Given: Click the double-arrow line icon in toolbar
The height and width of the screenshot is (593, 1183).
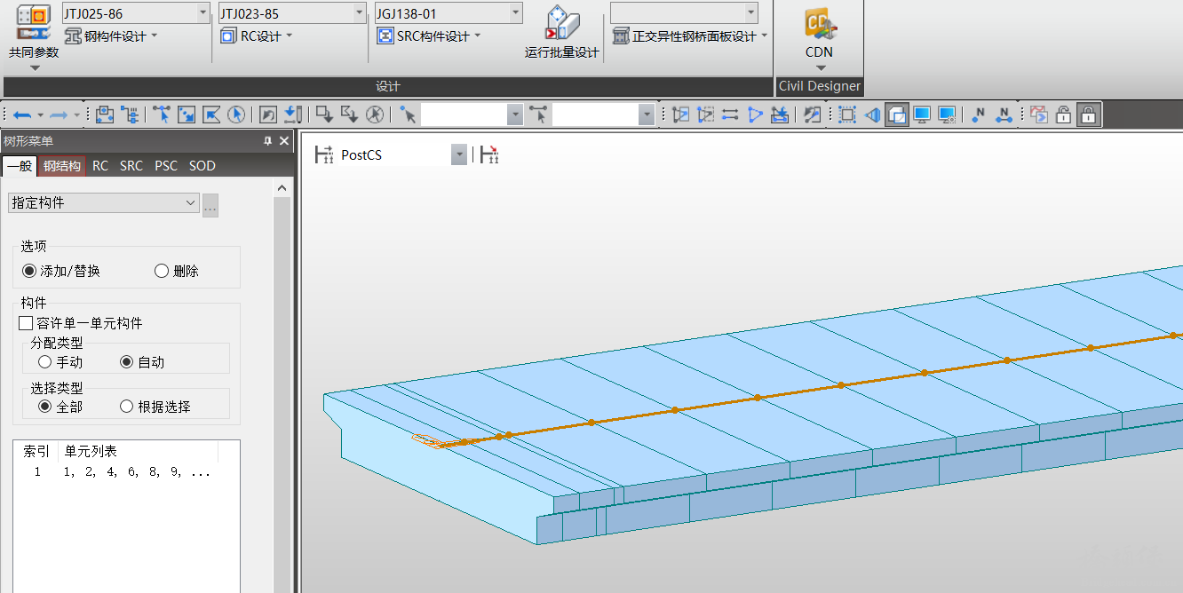Looking at the screenshot, I should point(730,115).
